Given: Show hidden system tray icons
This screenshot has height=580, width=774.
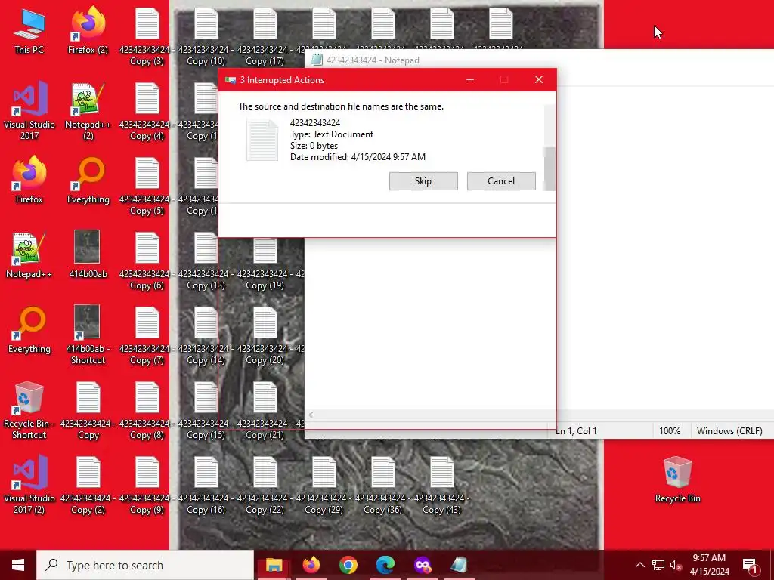Looking at the screenshot, I should coord(639,565).
